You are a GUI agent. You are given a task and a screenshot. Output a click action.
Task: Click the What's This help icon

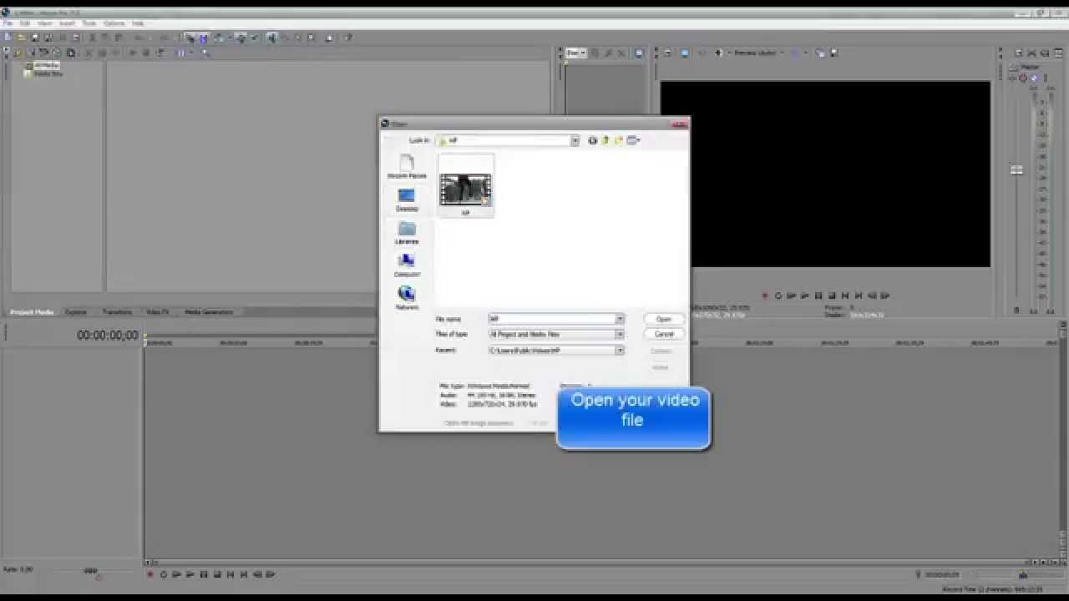click(347, 38)
